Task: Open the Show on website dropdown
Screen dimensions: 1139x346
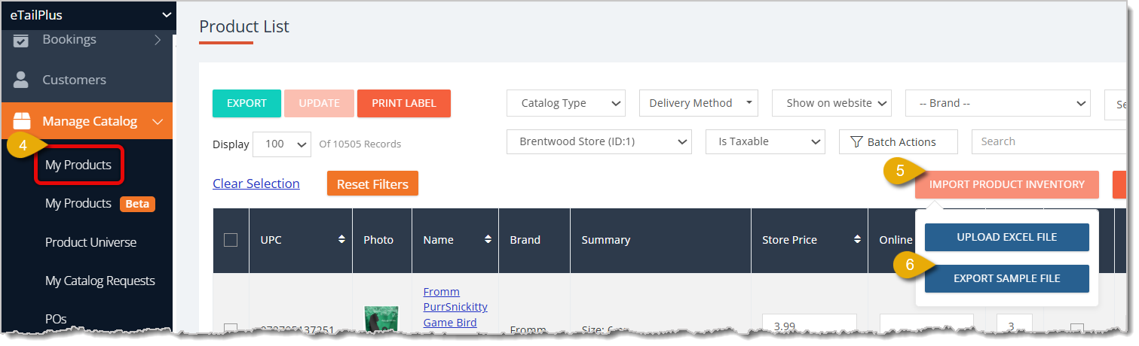Action: pyautogui.click(x=831, y=103)
